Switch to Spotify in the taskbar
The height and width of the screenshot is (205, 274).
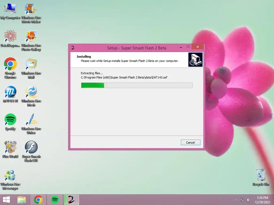point(55,200)
